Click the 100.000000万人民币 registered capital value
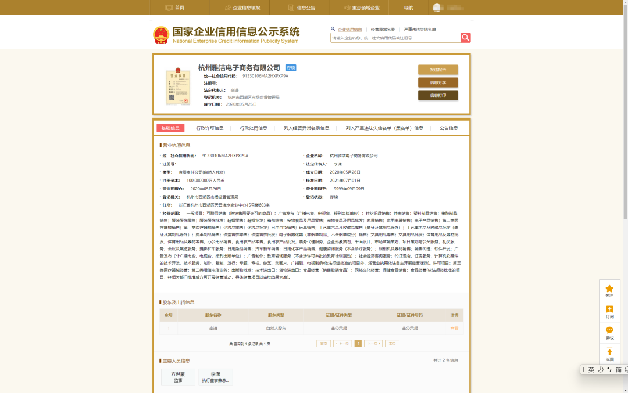 [205, 181]
